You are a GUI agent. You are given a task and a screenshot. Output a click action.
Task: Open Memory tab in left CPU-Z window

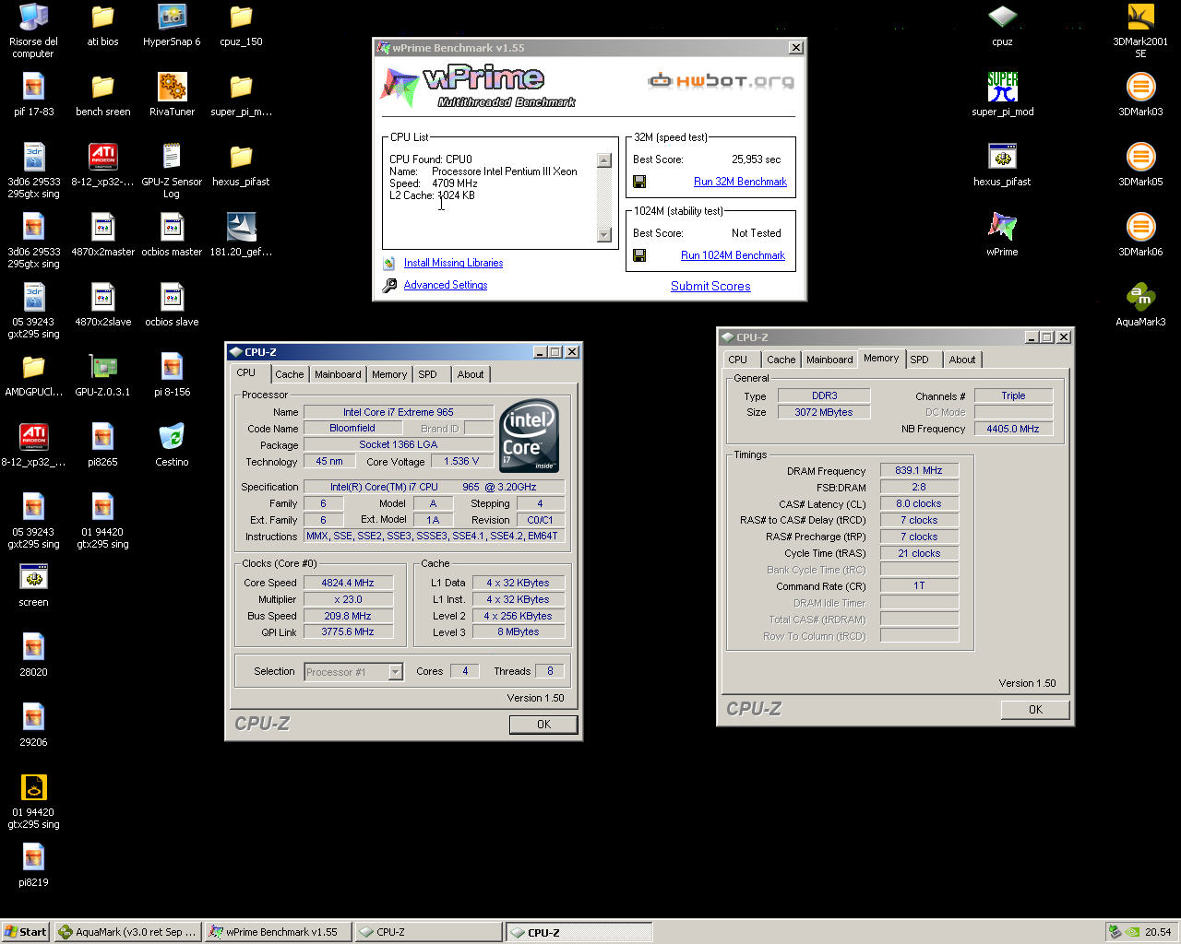[389, 374]
